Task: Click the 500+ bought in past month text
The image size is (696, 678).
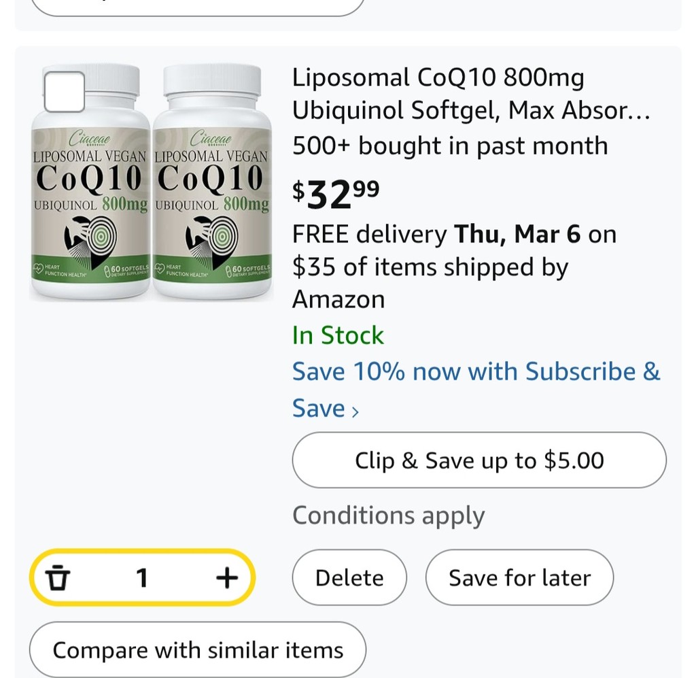Action: [450, 146]
